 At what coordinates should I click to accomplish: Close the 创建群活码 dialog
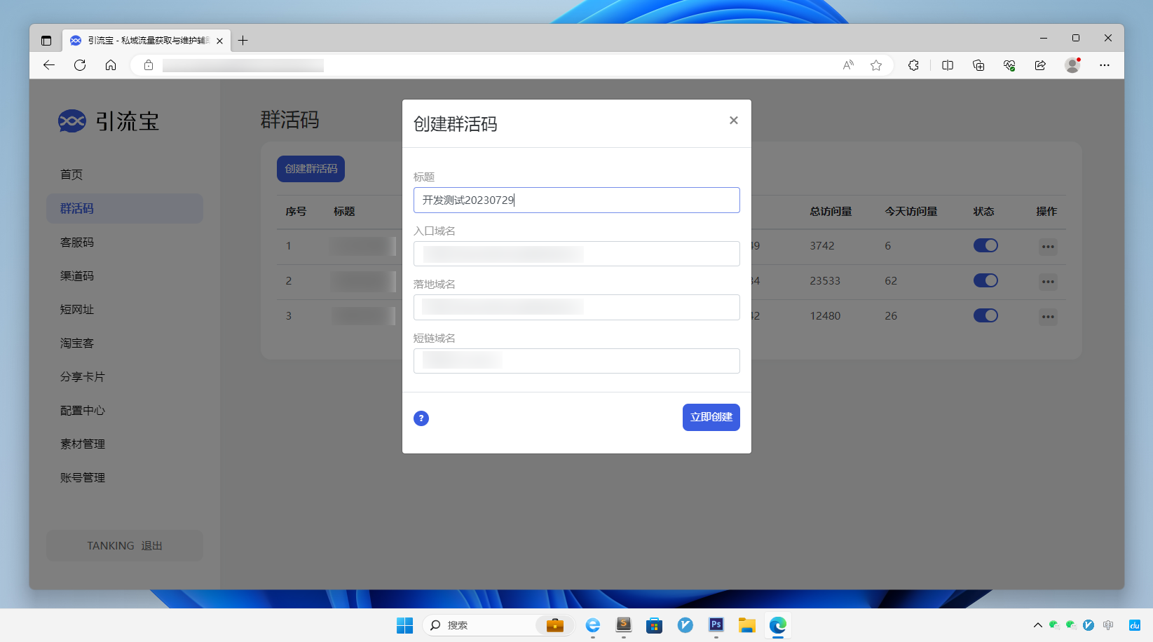733,121
